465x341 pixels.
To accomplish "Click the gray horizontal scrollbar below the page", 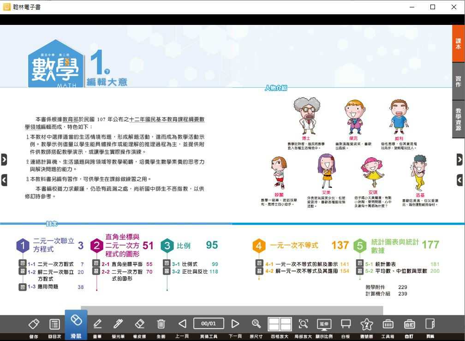I will [x=232, y=311].
